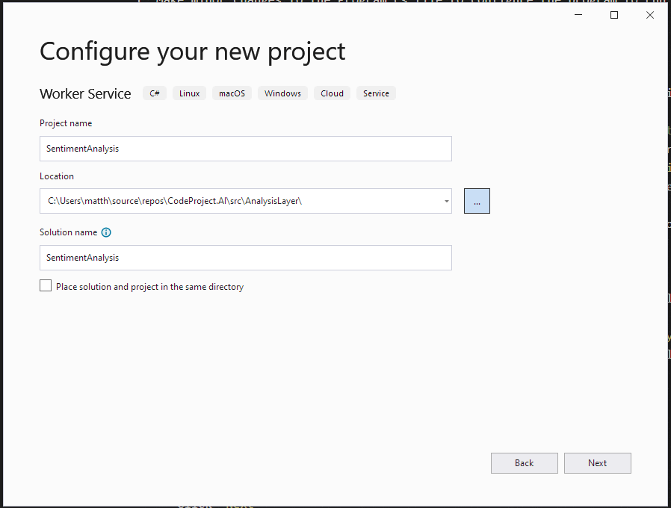The width and height of the screenshot is (671, 508).
Task: Click the Location label
Action: click(x=57, y=176)
